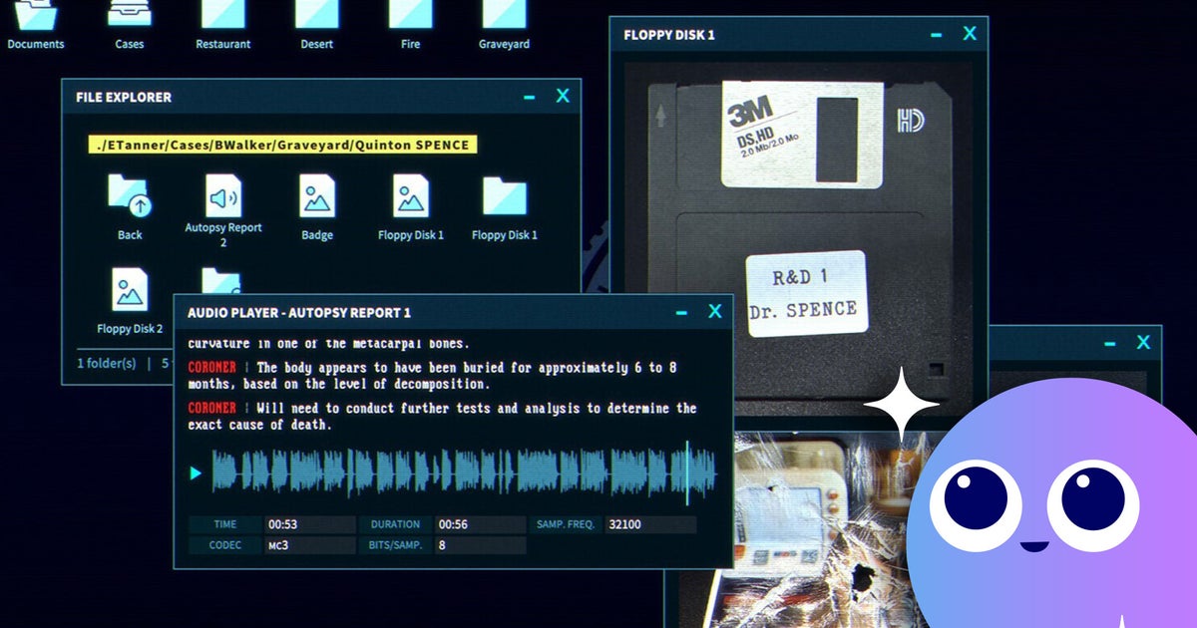The image size is (1197, 628).
Task: Click the floppy disk R&D 1 label image
Action: click(805, 294)
